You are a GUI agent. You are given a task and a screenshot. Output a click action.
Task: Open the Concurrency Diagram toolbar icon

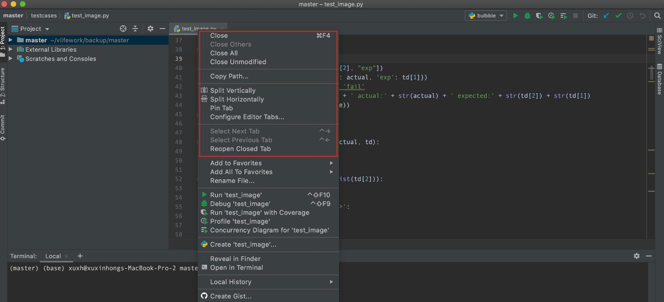(564, 16)
